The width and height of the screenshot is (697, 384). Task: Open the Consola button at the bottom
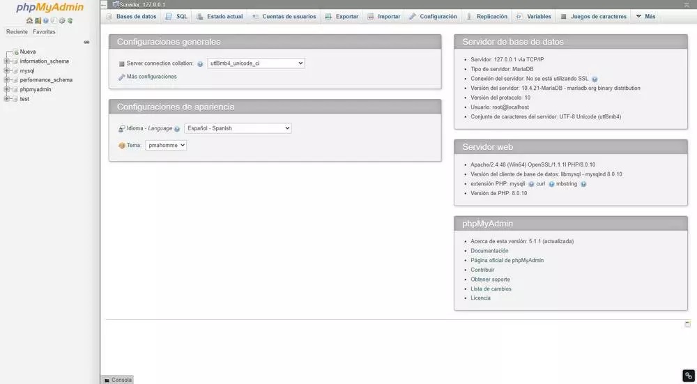(x=118, y=380)
